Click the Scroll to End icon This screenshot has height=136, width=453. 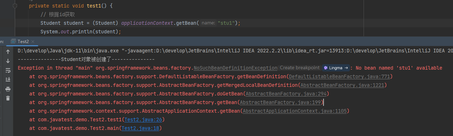coord(8,79)
